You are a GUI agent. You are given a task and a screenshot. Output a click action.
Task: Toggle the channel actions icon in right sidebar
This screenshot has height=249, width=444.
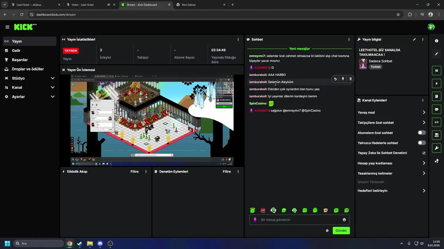pyautogui.click(x=436, y=135)
